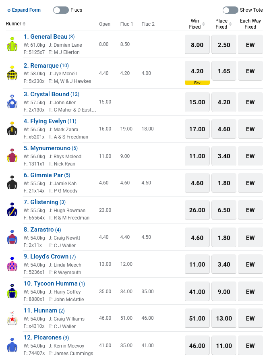Screen dimensions: 269x358
Task: Click Tycoon Humma's green-navy silk icon
Action: (x=12, y=291)
